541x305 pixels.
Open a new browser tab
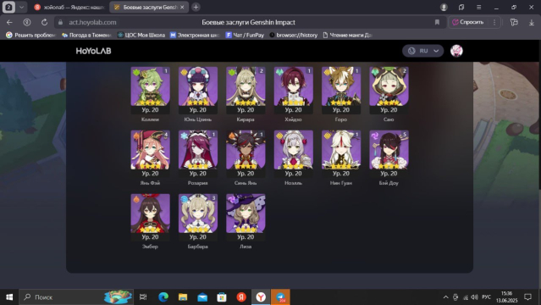pos(196,7)
